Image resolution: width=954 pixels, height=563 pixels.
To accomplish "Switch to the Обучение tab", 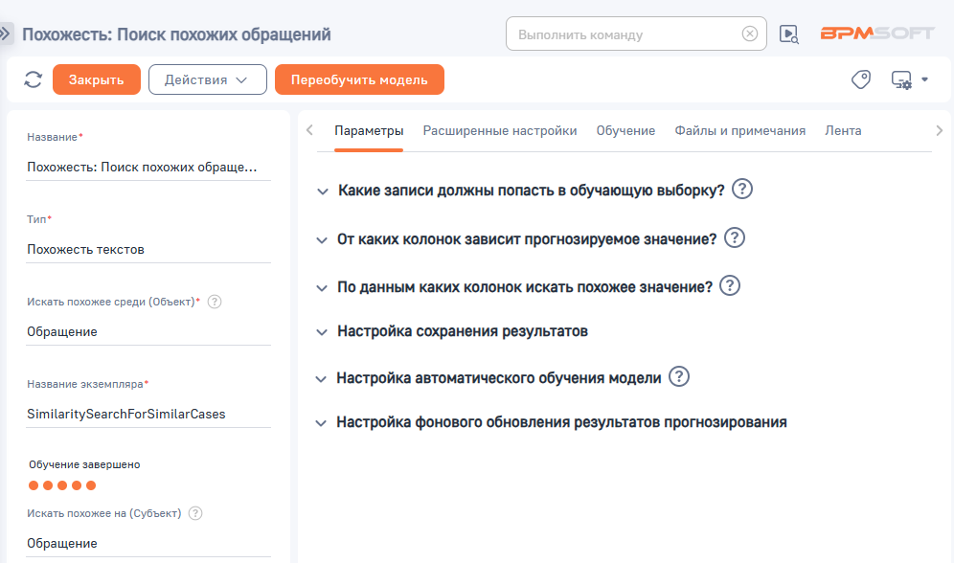I will (625, 130).
